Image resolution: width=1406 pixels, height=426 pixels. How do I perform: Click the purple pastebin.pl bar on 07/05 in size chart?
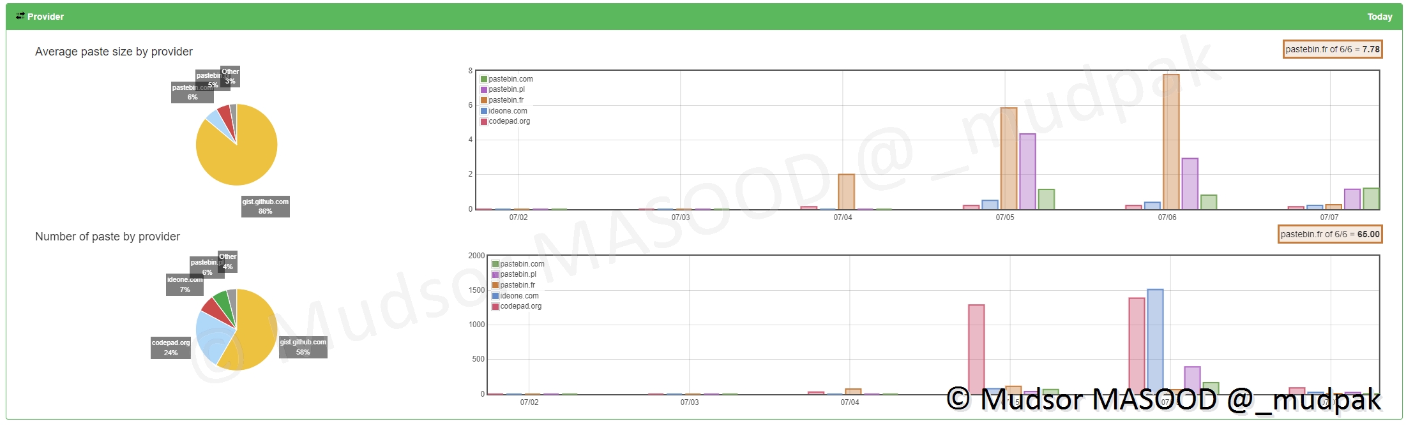point(1027,172)
